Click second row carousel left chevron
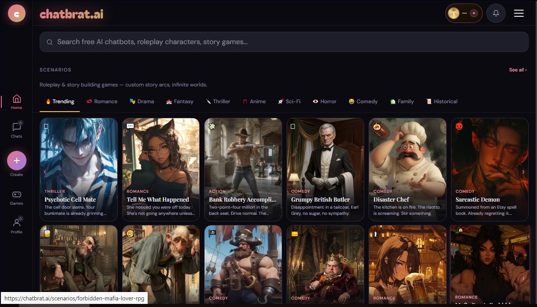 tap(45, 278)
